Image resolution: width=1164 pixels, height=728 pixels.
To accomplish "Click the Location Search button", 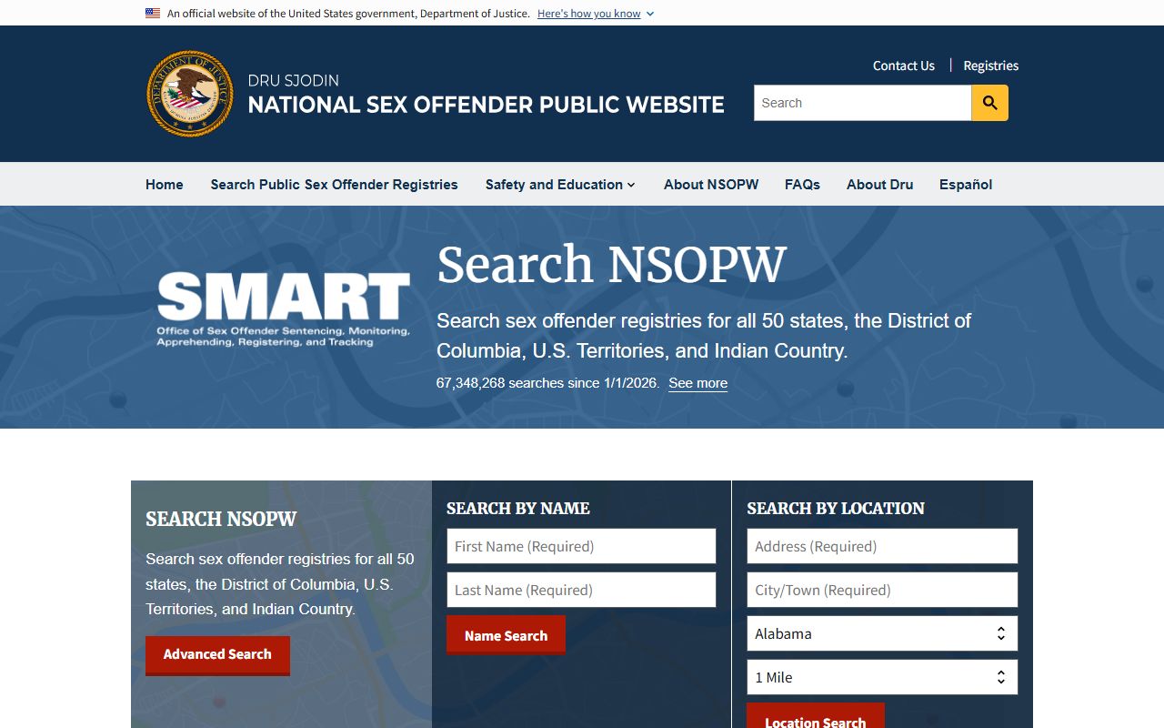I will (816, 716).
